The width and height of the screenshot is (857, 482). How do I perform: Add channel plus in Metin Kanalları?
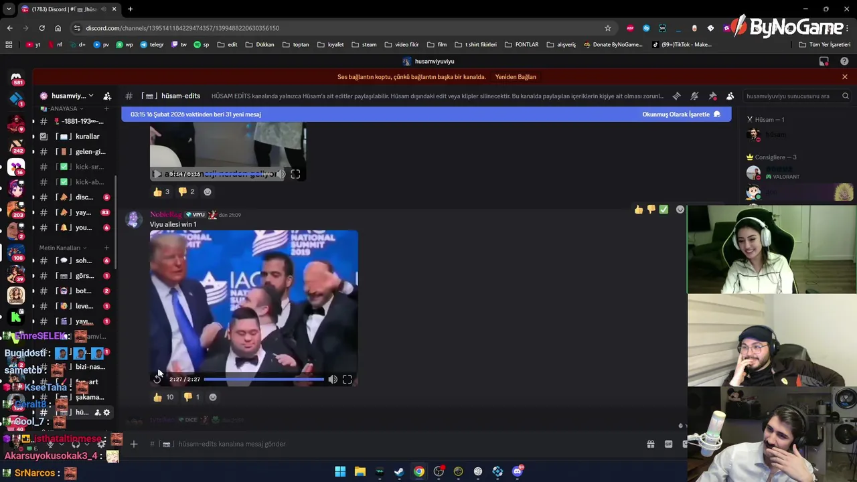pos(106,248)
